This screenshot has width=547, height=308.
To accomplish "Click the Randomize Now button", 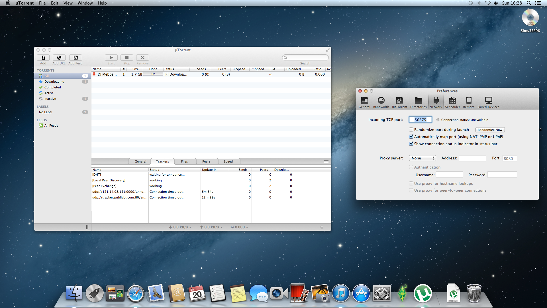I will pyautogui.click(x=490, y=130).
